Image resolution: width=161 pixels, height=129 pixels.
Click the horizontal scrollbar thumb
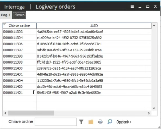point(31,113)
